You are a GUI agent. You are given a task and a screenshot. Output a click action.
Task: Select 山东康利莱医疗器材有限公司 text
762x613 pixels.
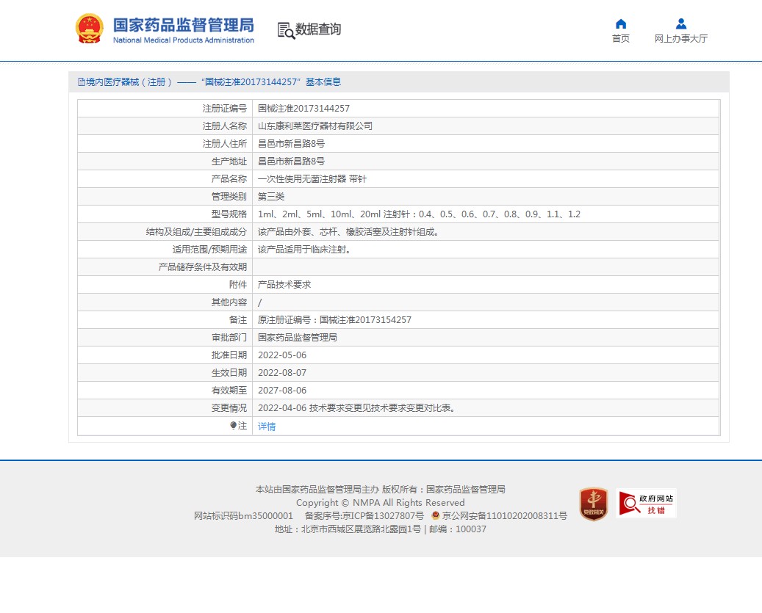point(315,126)
